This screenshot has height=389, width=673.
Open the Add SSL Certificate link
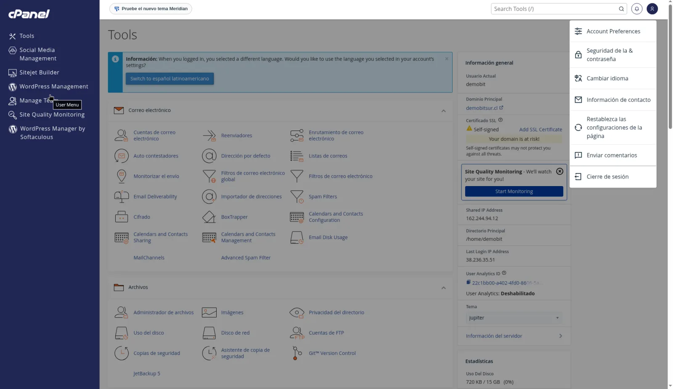coord(541,130)
